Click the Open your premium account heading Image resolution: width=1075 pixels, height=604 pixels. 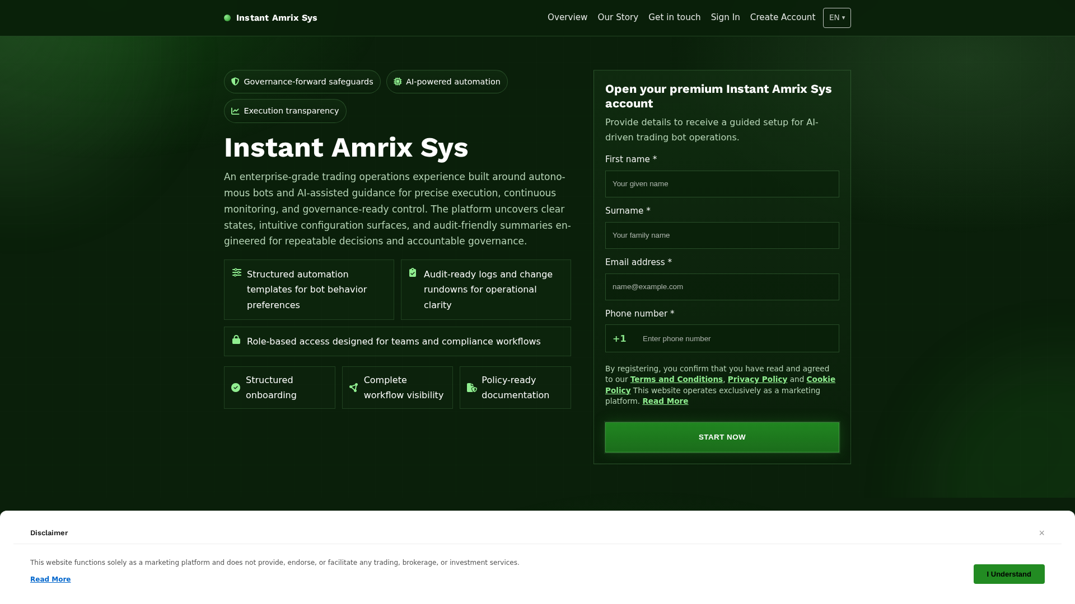point(718,96)
